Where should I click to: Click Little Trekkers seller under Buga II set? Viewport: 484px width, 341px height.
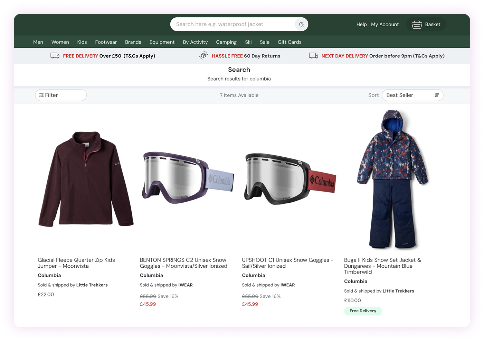coord(398,291)
